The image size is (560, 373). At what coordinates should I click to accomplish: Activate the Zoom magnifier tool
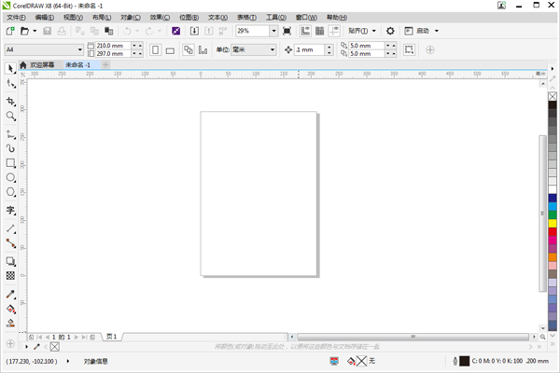(x=11, y=117)
